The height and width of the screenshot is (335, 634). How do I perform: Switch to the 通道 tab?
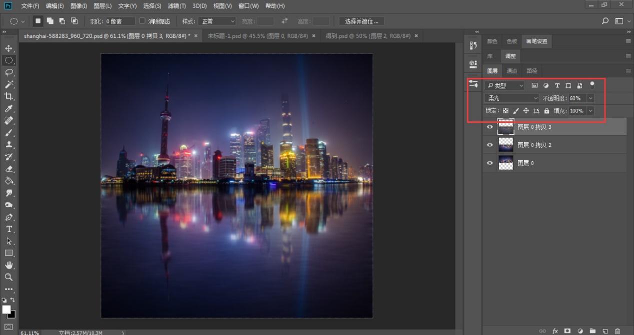click(512, 70)
